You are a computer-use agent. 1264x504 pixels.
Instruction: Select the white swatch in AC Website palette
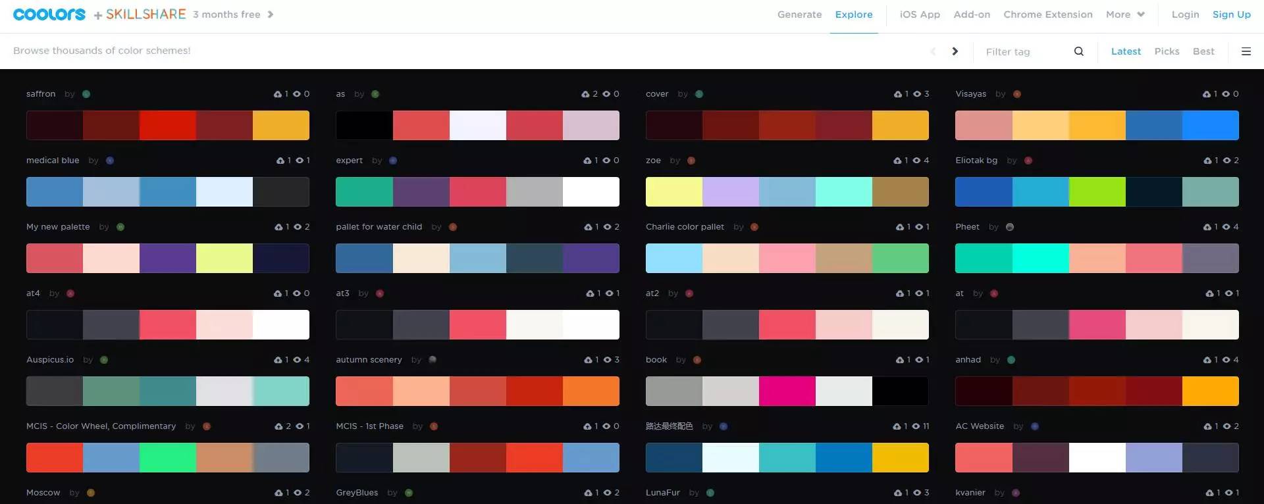pos(1097,457)
